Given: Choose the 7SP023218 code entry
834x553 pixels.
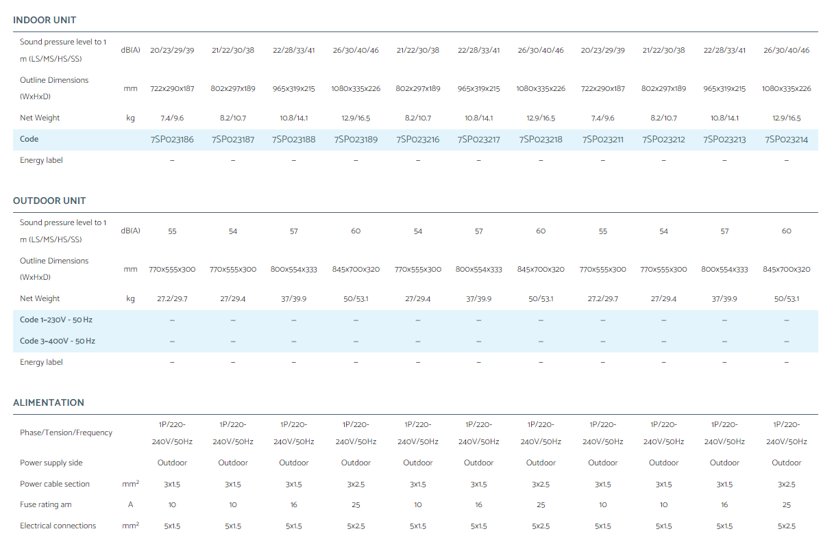Looking at the screenshot, I should pos(541,140).
